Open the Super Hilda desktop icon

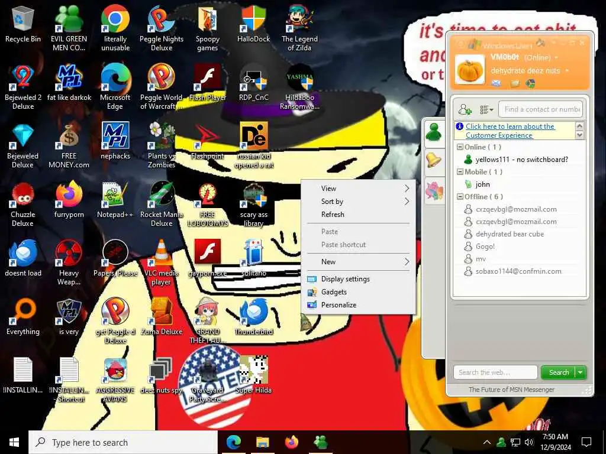coord(254,374)
